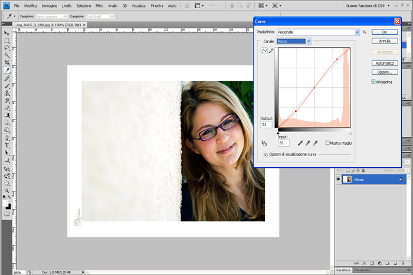
Task: Click the gray point eyedropper in Curve
Action: tap(308, 143)
